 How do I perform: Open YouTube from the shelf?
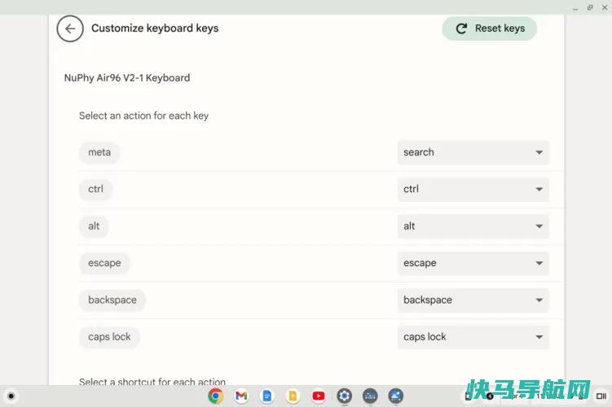tap(319, 396)
